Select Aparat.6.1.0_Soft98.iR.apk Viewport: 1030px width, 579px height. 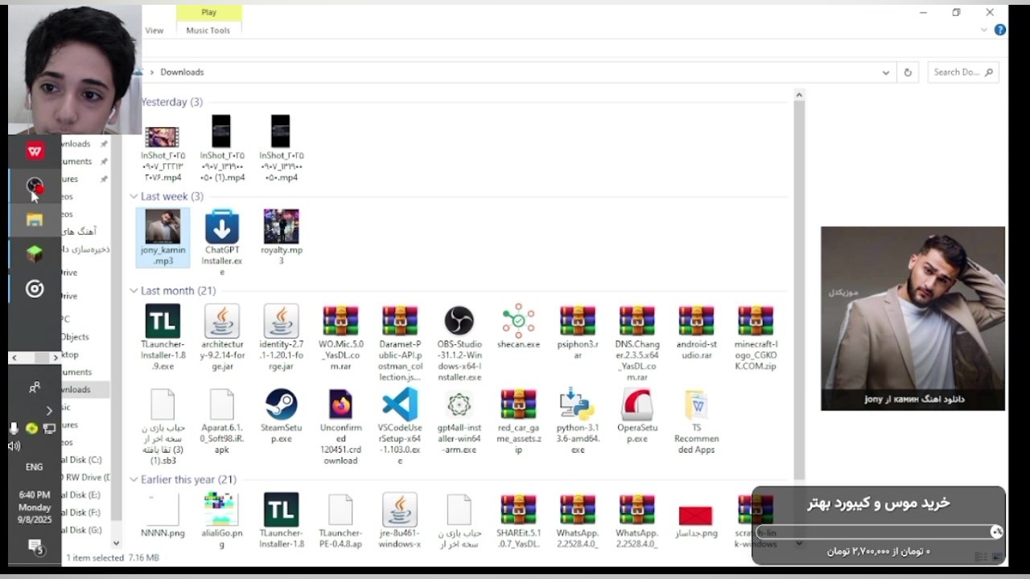click(x=222, y=421)
